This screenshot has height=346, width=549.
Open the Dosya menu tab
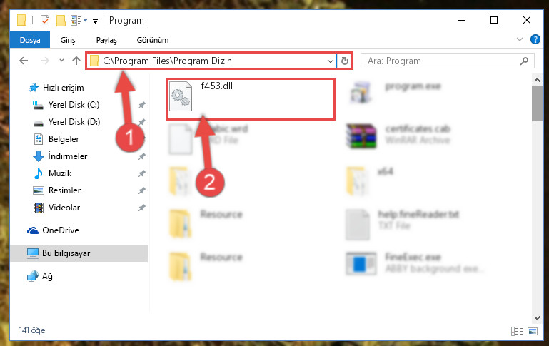tap(30, 40)
